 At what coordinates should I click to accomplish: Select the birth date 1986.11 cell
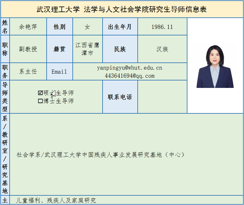pyautogui.click(x=162, y=27)
